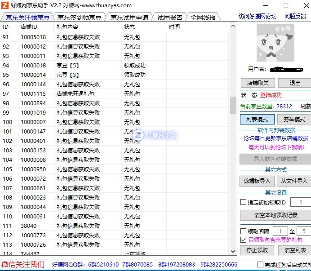Click 剪辑板导入 button
This screenshot has height=271, width=311.
tap(257, 181)
